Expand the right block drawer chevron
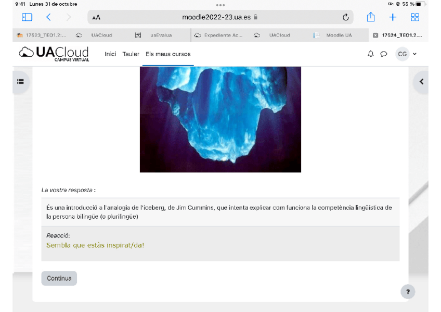 pos(421,82)
